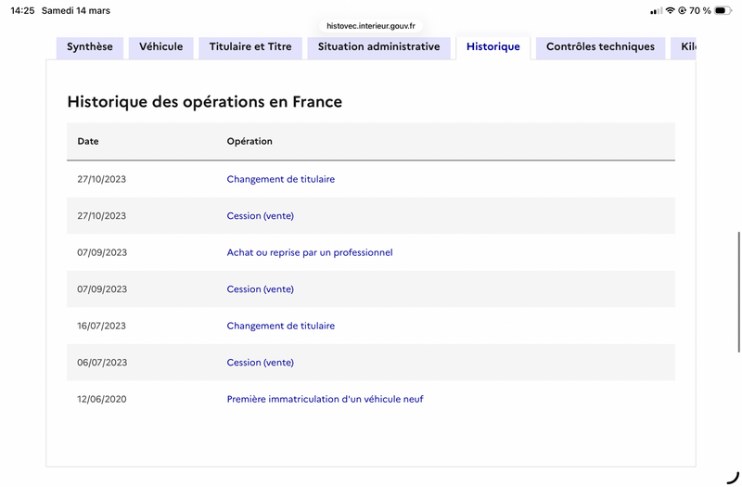
Task: Open Changement de titulaire from 16/07/2023
Action: pos(280,327)
